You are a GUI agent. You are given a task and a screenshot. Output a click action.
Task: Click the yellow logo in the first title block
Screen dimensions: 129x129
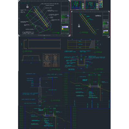click(65, 29)
